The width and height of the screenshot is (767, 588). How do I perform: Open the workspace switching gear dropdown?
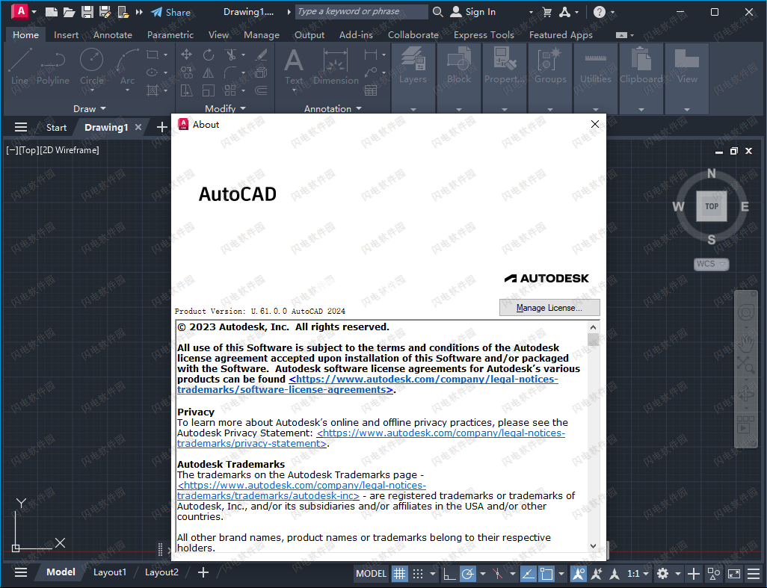pyautogui.click(x=678, y=573)
